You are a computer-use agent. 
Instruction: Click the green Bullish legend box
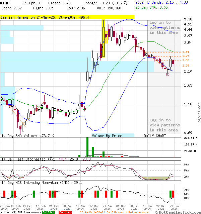[48, 212]
